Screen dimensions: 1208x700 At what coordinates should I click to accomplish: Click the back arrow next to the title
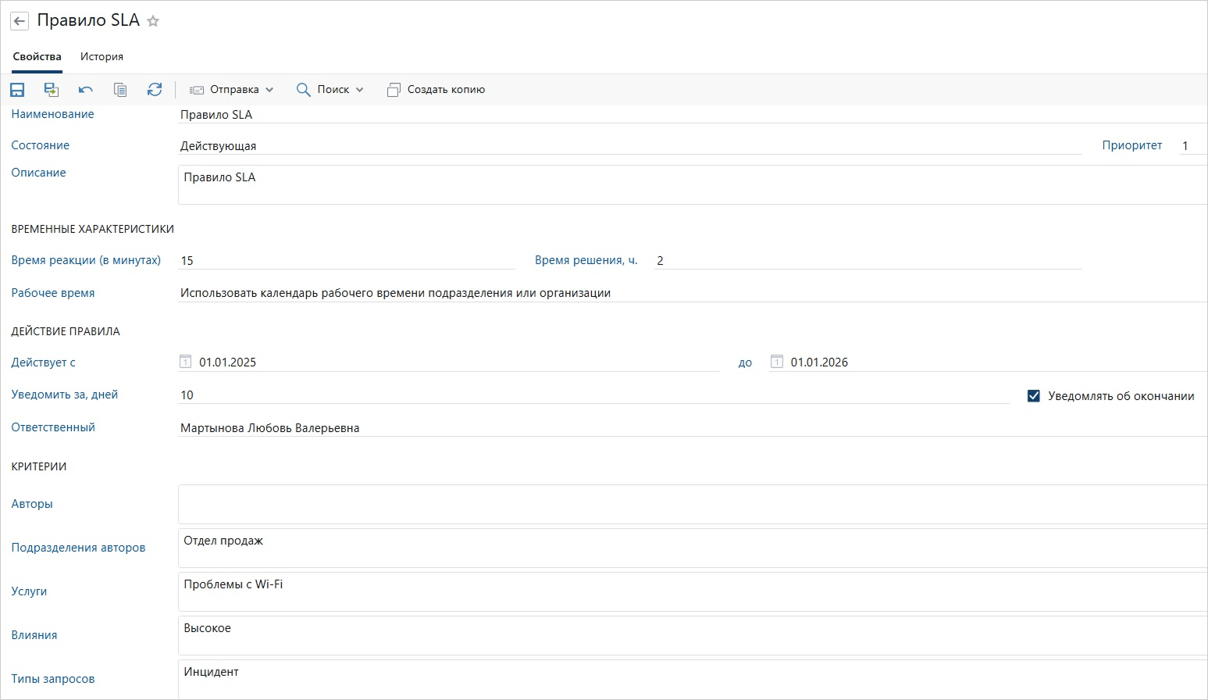pos(20,22)
